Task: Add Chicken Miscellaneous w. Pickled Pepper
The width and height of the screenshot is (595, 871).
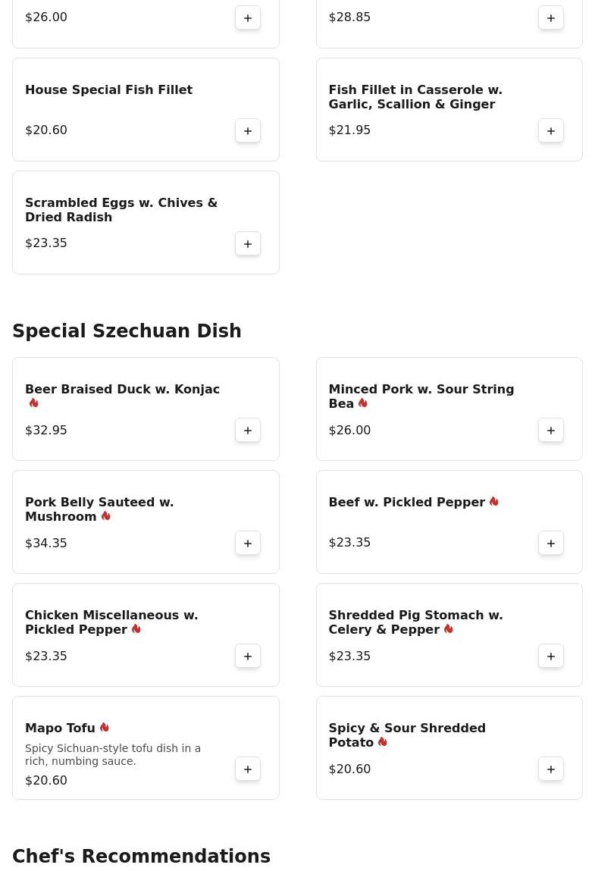Action: pyautogui.click(x=248, y=656)
